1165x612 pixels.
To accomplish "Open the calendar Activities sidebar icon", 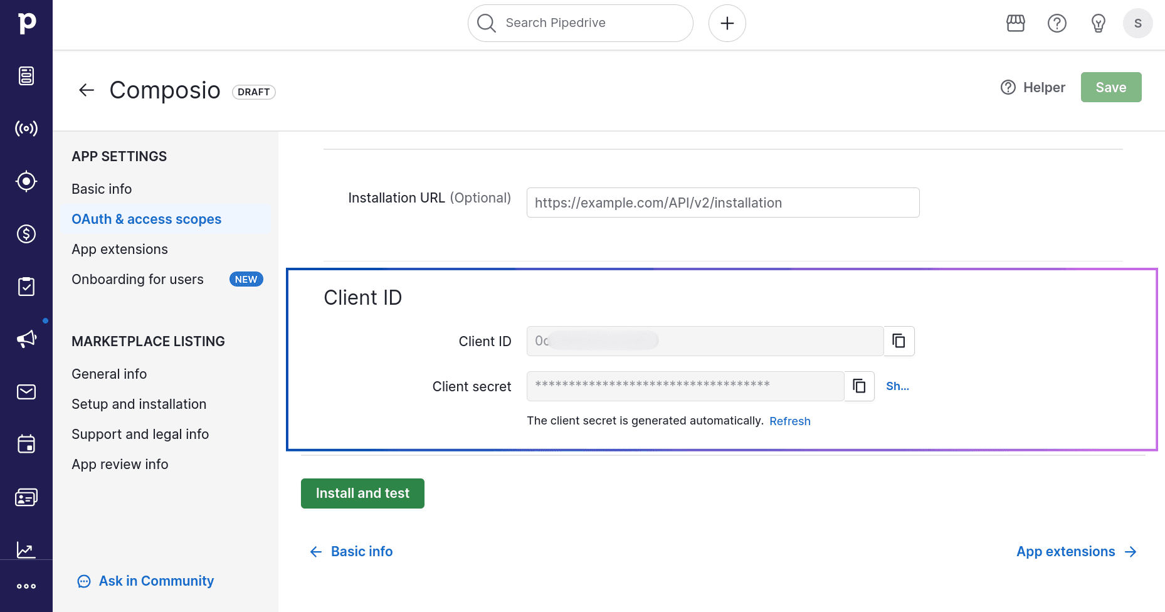I will click(x=26, y=445).
